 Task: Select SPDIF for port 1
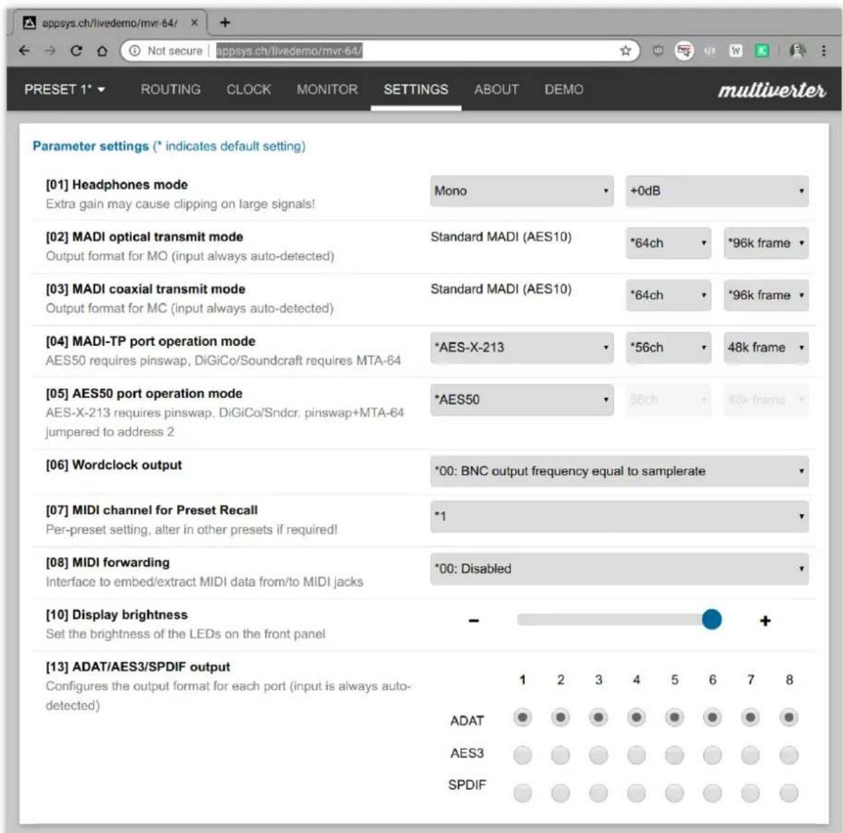pyautogui.click(x=523, y=793)
